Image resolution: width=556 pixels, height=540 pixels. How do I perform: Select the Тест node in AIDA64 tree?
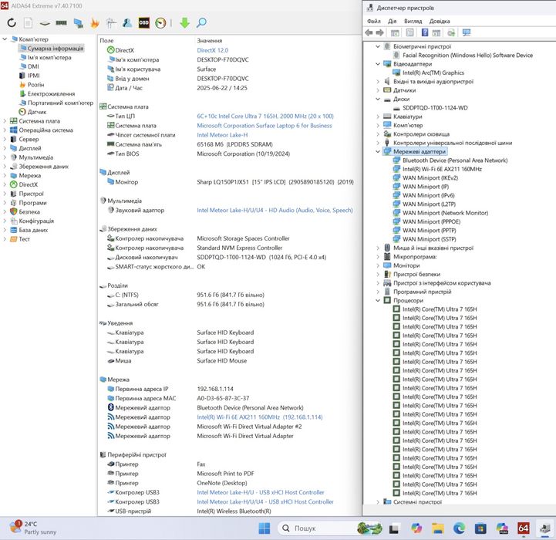pyautogui.click(x=24, y=239)
